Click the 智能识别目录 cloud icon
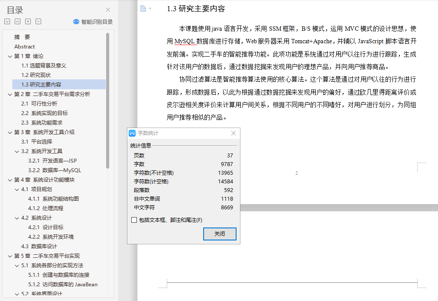The image size is (438, 301). [76, 22]
